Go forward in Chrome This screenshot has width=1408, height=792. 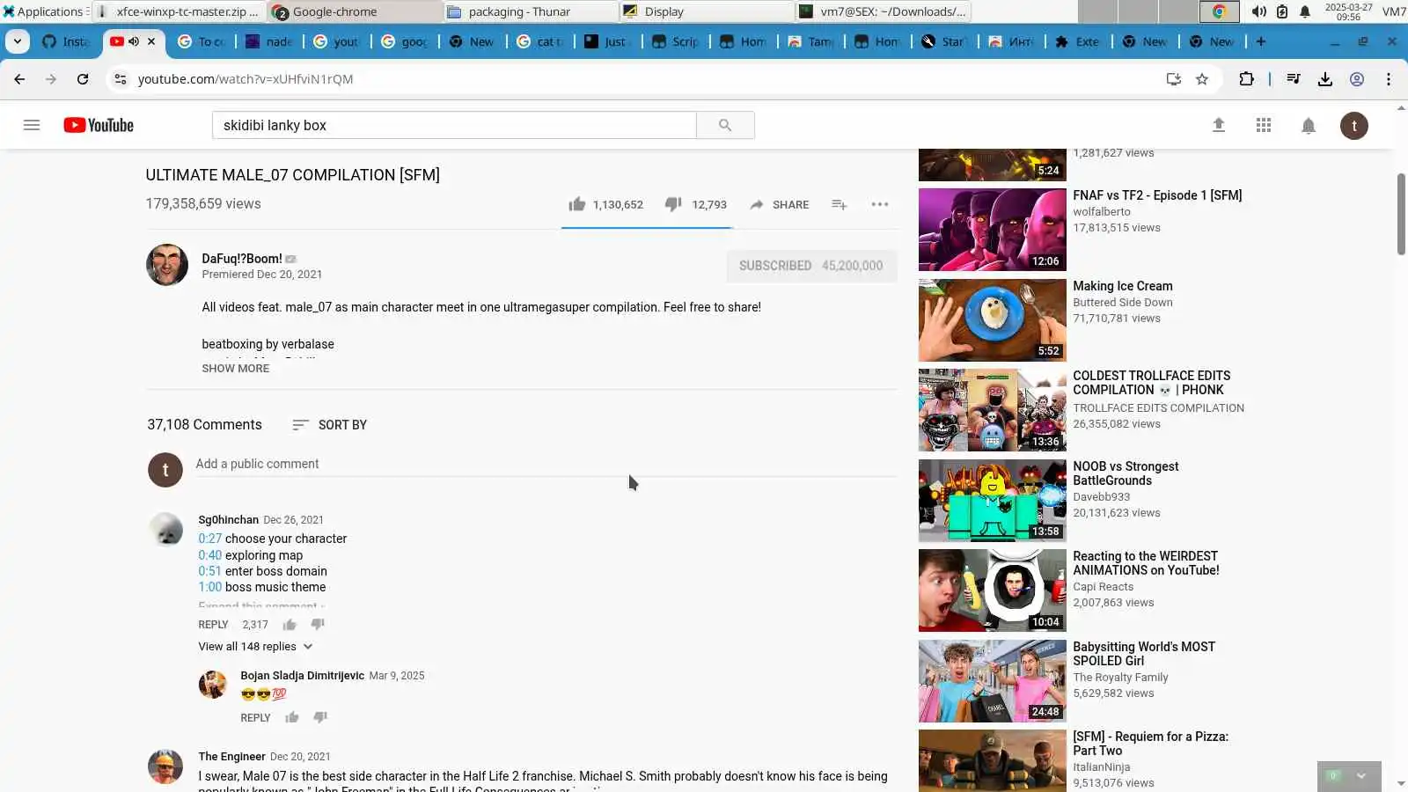coord(51,79)
